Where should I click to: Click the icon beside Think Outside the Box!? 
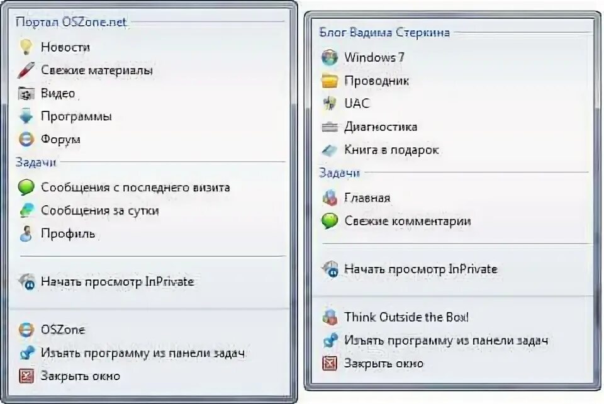329,317
